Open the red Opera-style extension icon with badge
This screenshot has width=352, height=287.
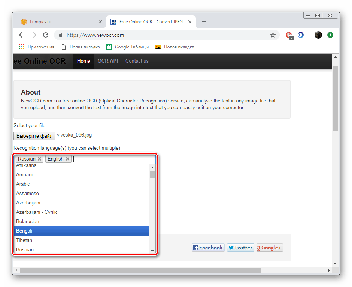[289, 35]
